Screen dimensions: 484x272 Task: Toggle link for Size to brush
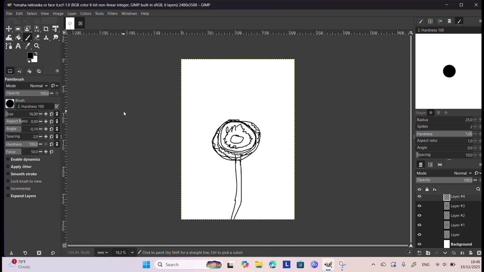pos(57,114)
